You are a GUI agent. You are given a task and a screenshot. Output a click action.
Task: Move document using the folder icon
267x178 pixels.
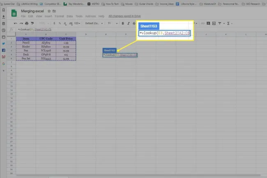pos(54,11)
